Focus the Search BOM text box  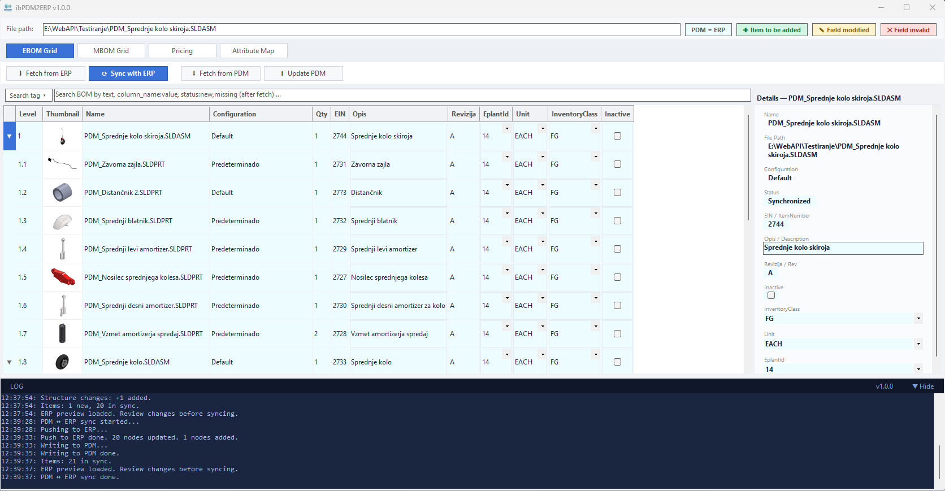[402, 95]
